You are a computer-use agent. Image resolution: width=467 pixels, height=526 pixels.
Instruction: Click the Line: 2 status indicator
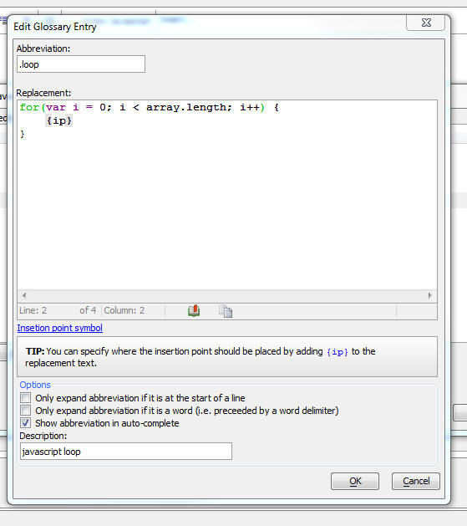pyautogui.click(x=33, y=310)
